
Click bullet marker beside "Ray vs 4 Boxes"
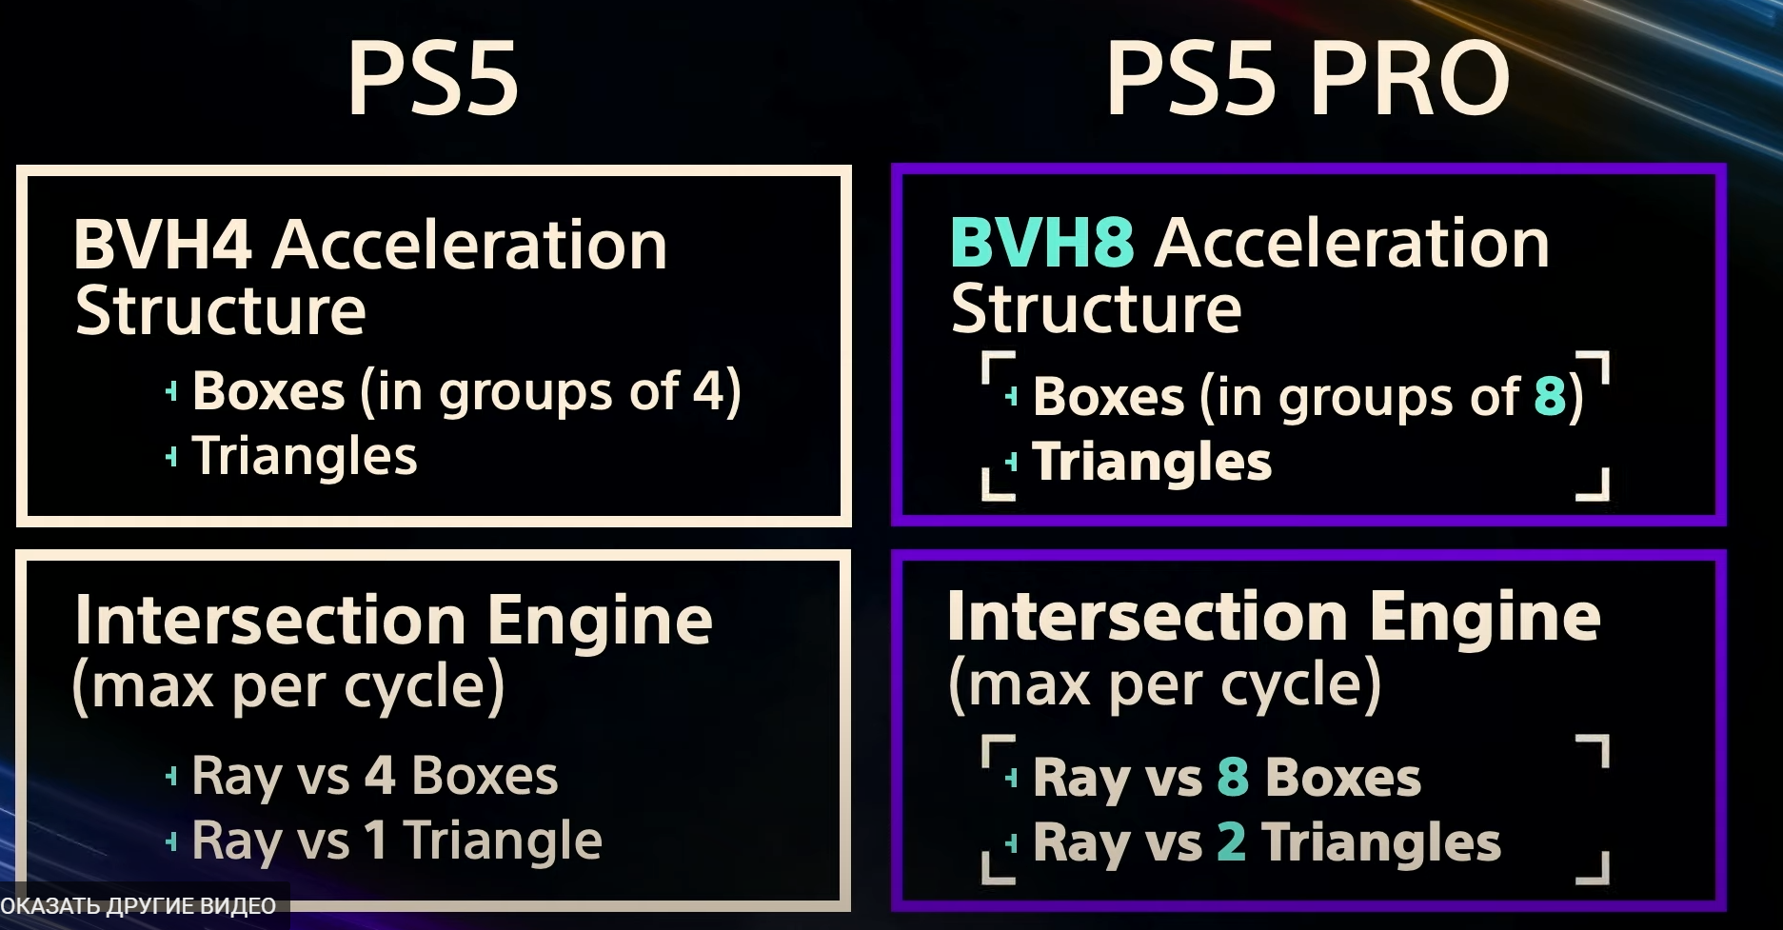coord(171,777)
